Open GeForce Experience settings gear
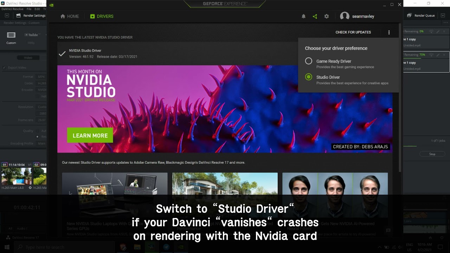Screen dimensions: 450x253 (327, 16)
